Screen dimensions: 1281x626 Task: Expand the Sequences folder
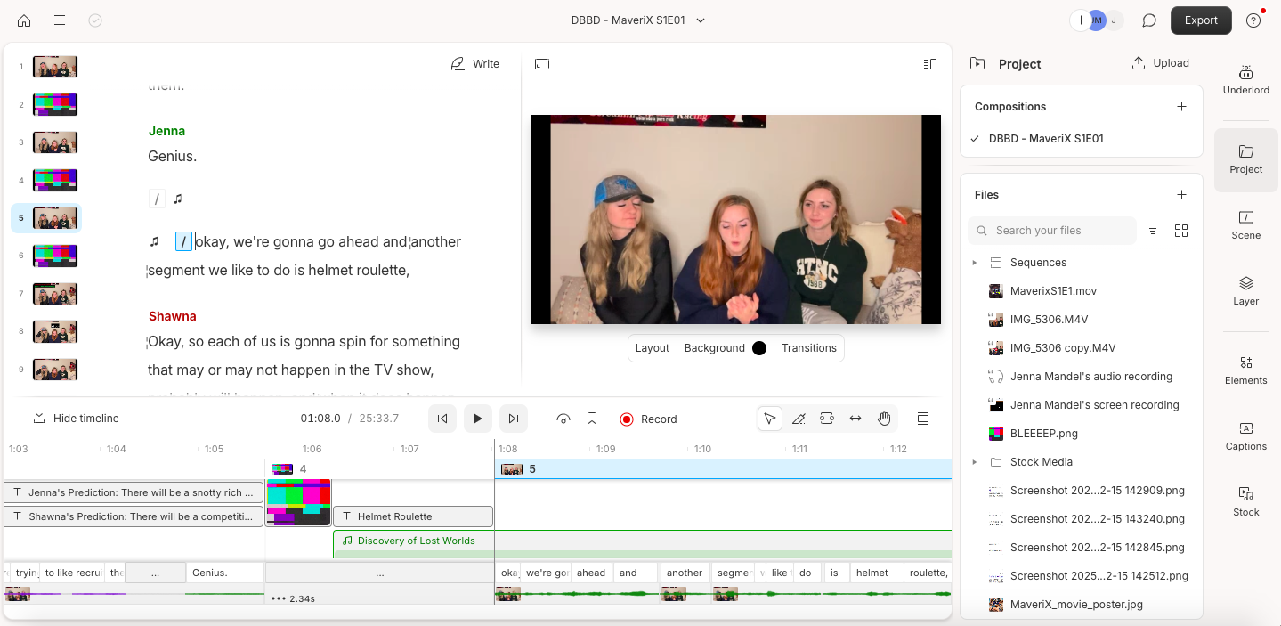click(x=974, y=263)
